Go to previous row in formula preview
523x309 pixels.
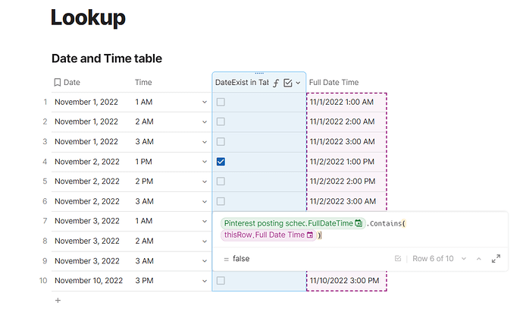[478, 259]
